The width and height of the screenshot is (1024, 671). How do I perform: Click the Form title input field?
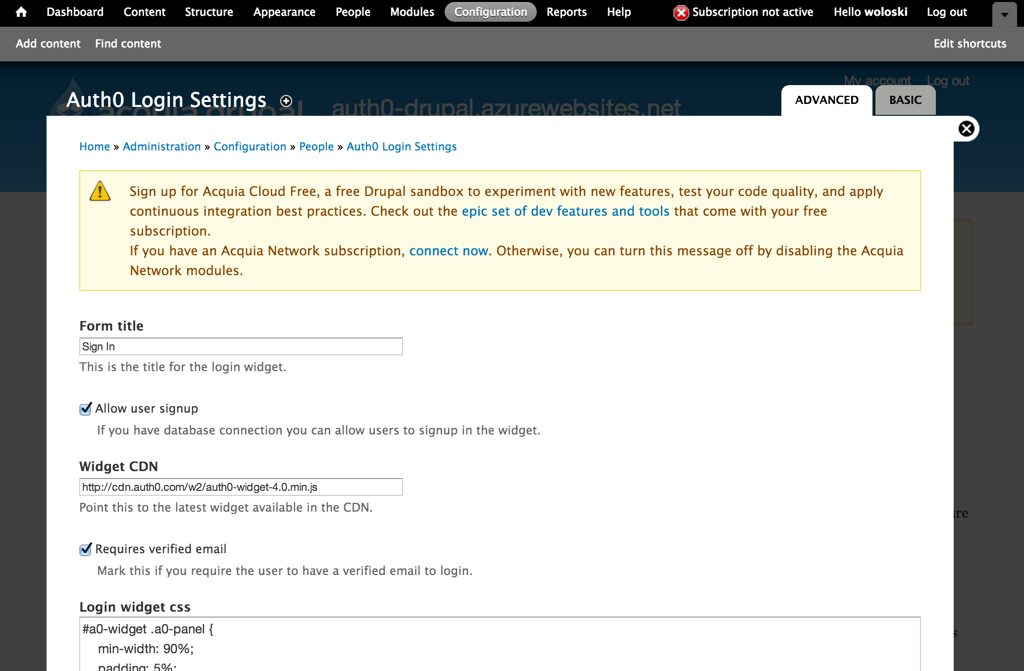click(241, 346)
